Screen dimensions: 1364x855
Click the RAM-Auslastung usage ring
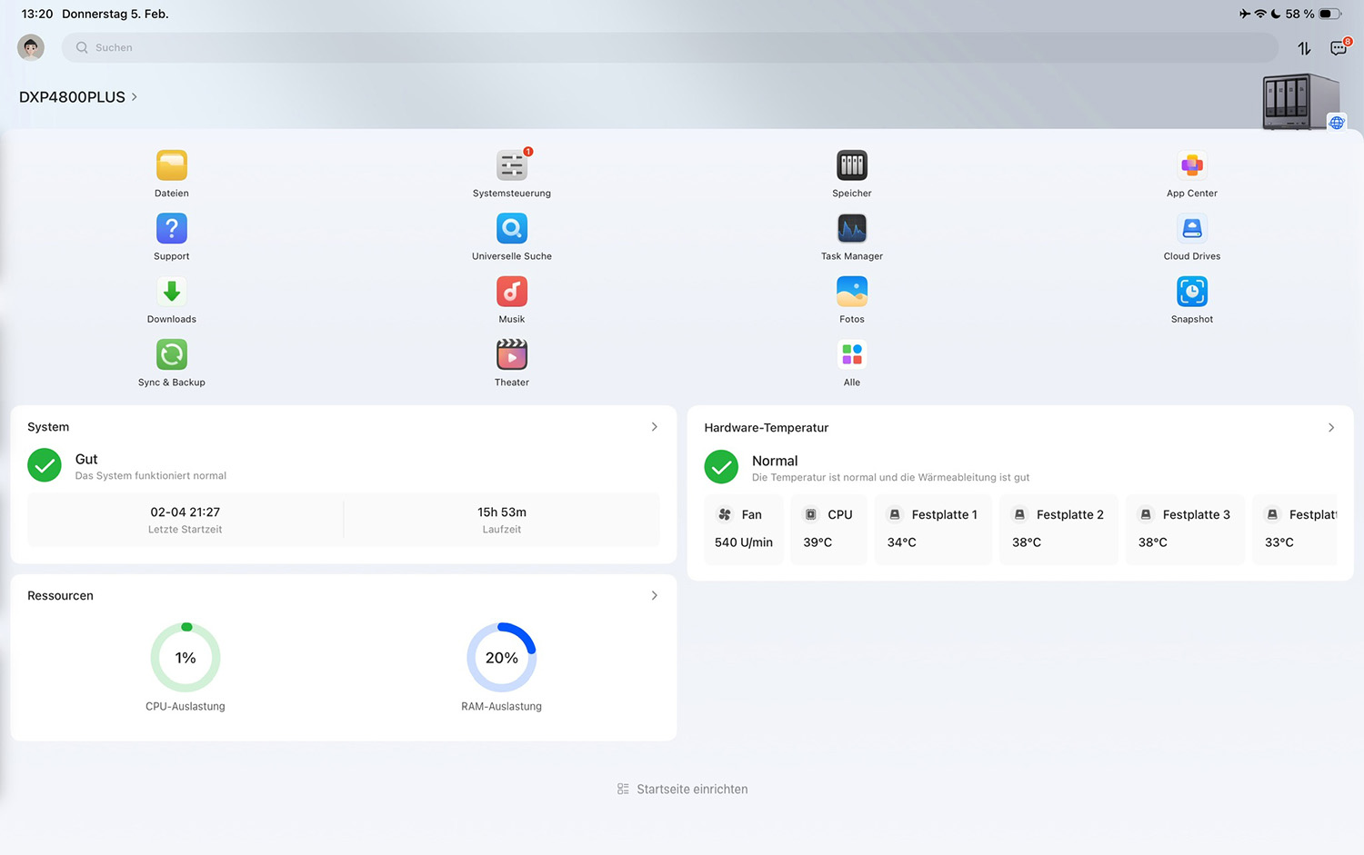pos(501,658)
